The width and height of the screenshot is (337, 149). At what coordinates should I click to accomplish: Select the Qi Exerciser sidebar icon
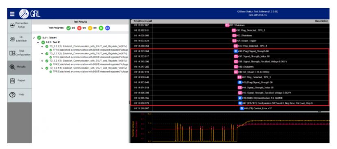pyautogui.click(x=20, y=39)
